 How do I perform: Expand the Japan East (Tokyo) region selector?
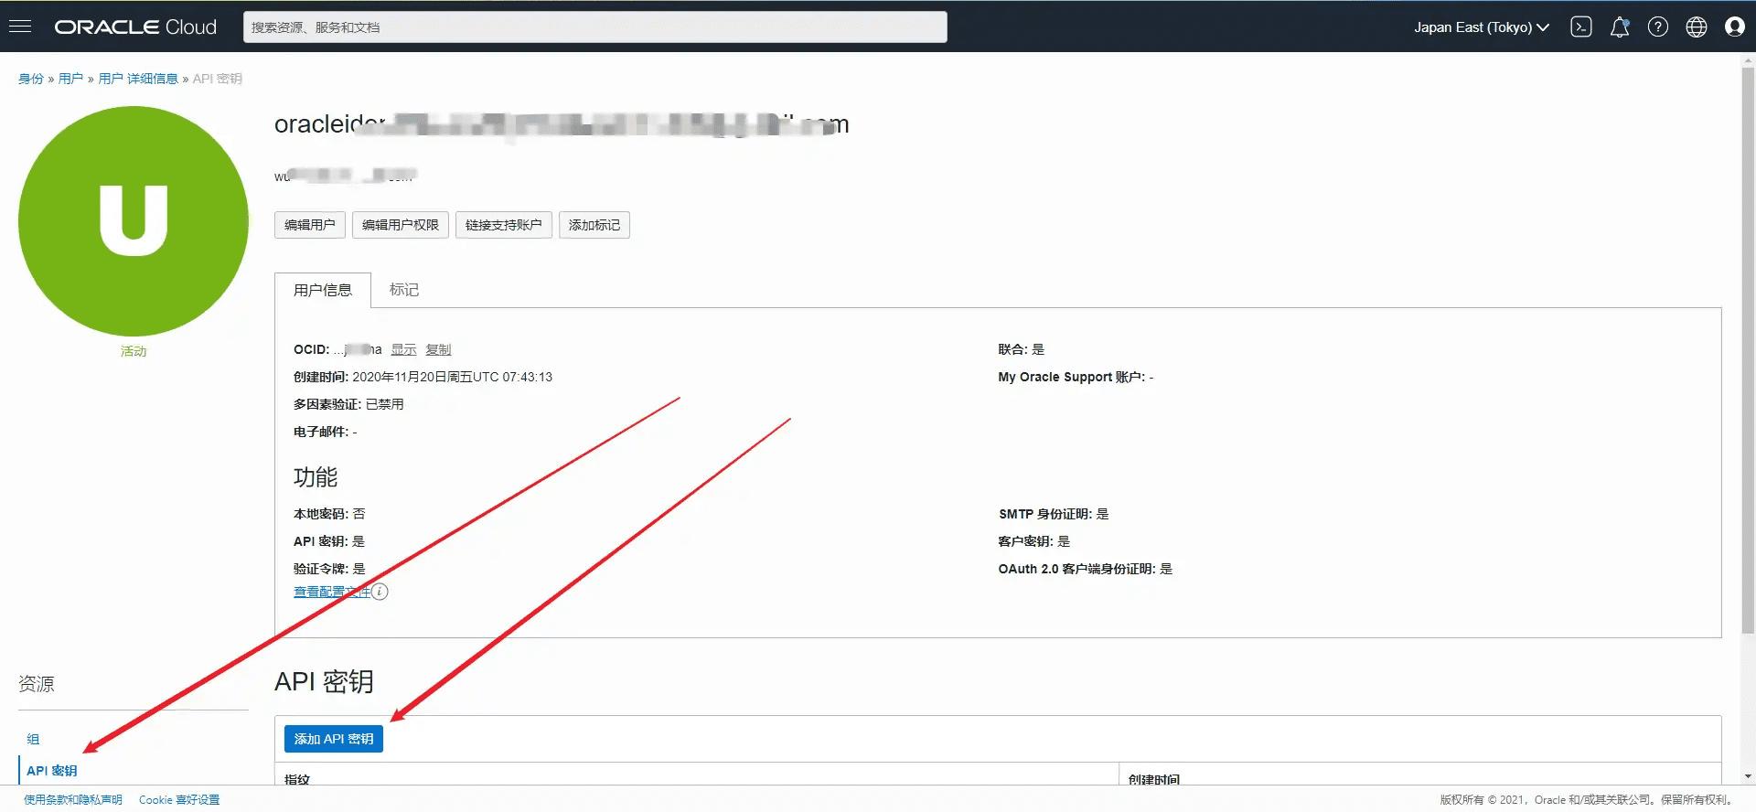[1482, 27]
